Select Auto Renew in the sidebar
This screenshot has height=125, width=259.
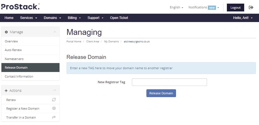click(30, 50)
